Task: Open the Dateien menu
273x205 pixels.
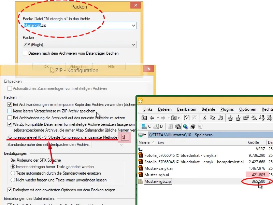Action: [x=165, y=109]
